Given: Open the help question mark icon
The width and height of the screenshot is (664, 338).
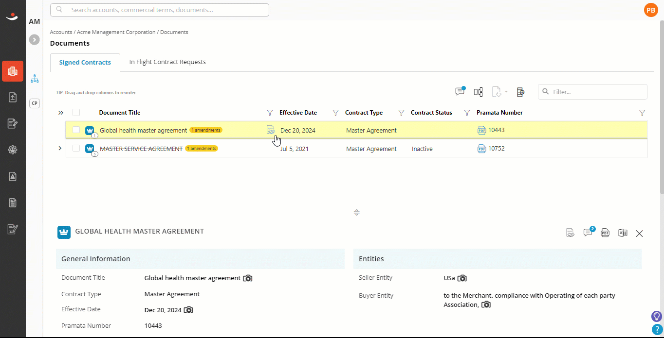Looking at the screenshot, I should pos(657,330).
